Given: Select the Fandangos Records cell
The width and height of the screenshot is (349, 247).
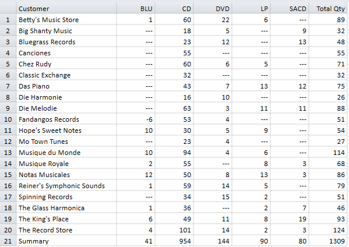Looking at the screenshot, I should [x=66, y=119].
